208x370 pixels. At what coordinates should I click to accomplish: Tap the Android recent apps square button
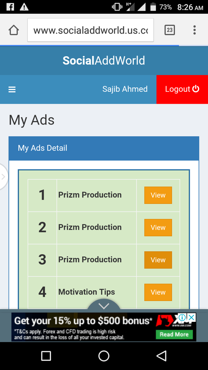tap(46, 356)
